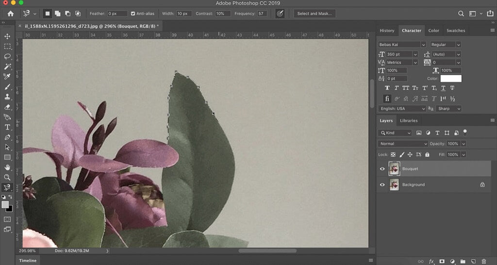Create a new group folder
The height and width of the screenshot is (265, 497).
tap(463, 262)
